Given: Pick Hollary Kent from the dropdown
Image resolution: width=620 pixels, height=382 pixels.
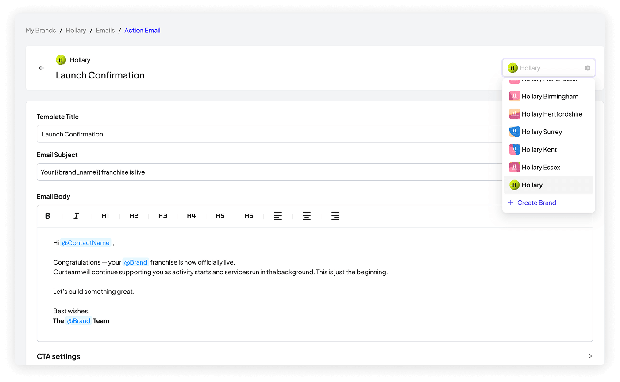Looking at the screenshot, I should (x=539, y=149).
